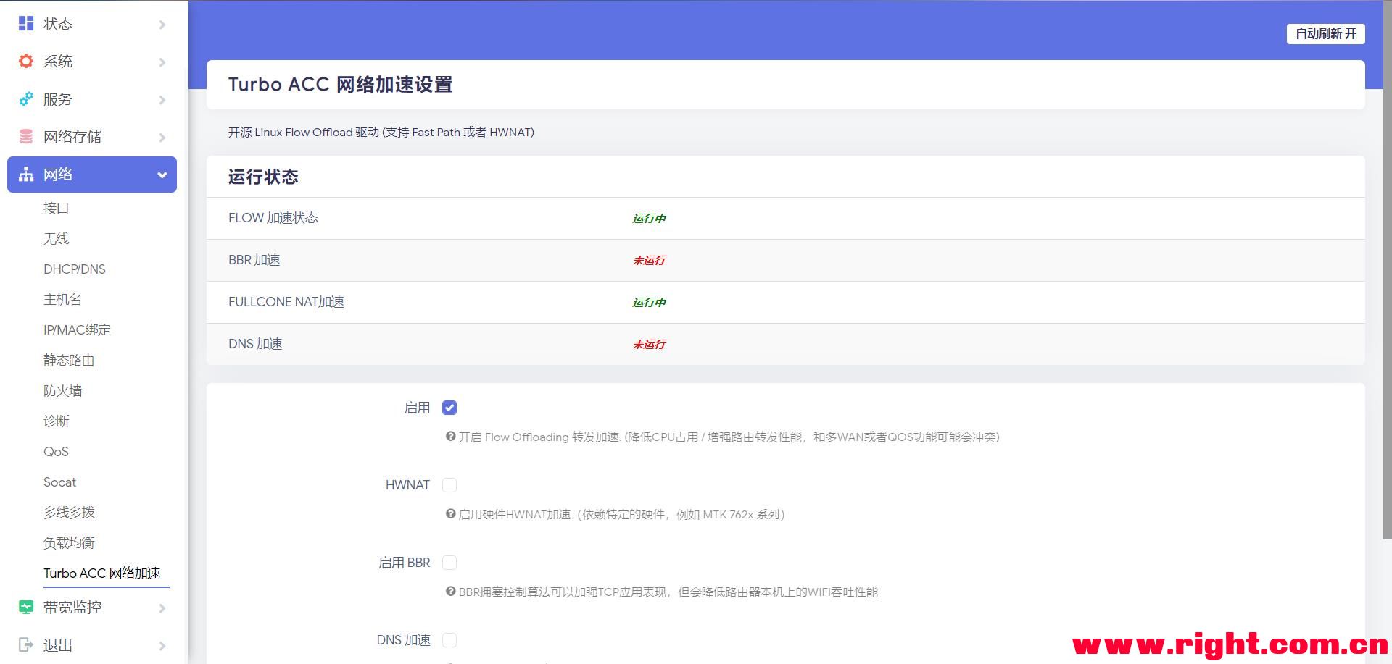Open the 接口 submenu item
This screenshot has height=664, width=1392.
pos(56,209)
